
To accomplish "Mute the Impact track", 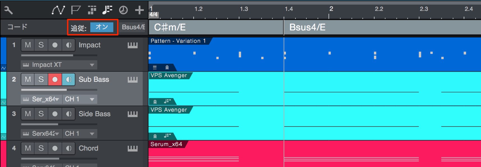I will click(28, 45).
